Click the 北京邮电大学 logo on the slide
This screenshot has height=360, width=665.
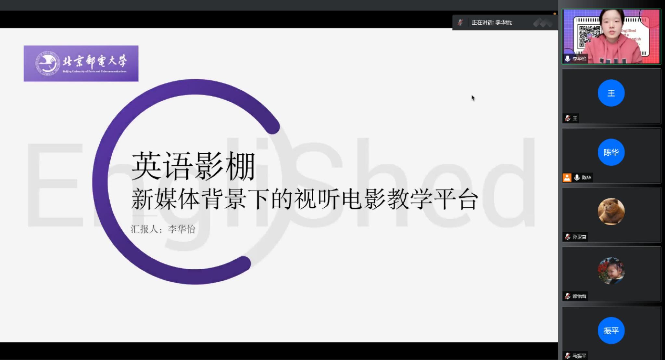pyautogui.click(x=81, y=63)
